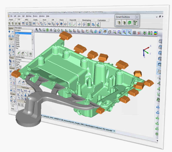Toggle the shaded cube display mode

(x=105, y=32)
